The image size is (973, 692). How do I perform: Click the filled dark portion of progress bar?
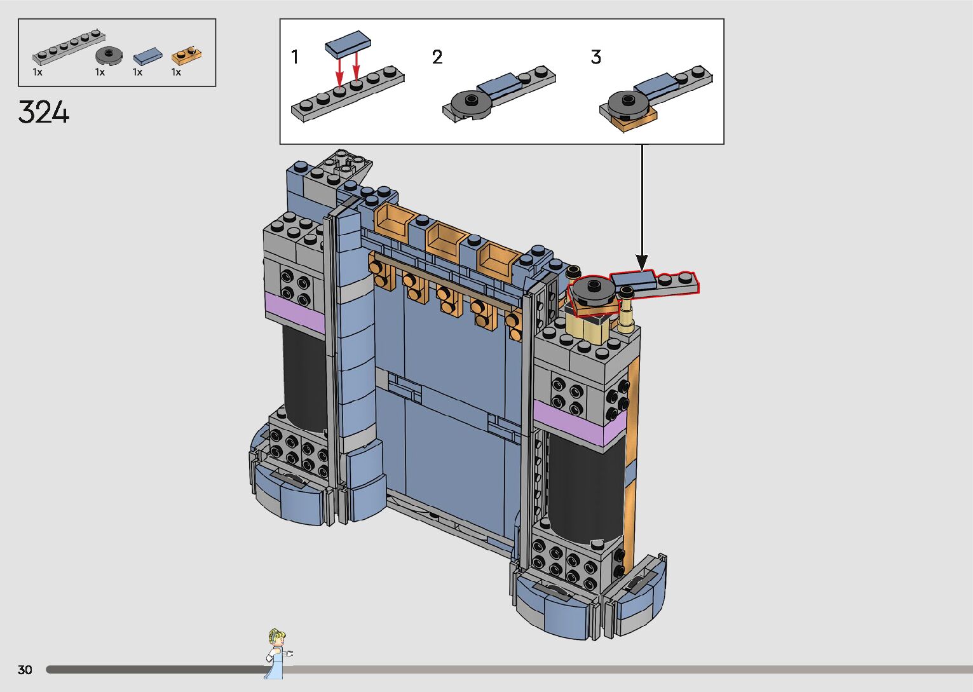(x=153, y=670)
